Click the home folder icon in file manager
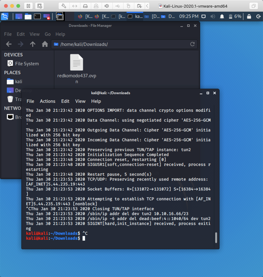 coord(45,44)
